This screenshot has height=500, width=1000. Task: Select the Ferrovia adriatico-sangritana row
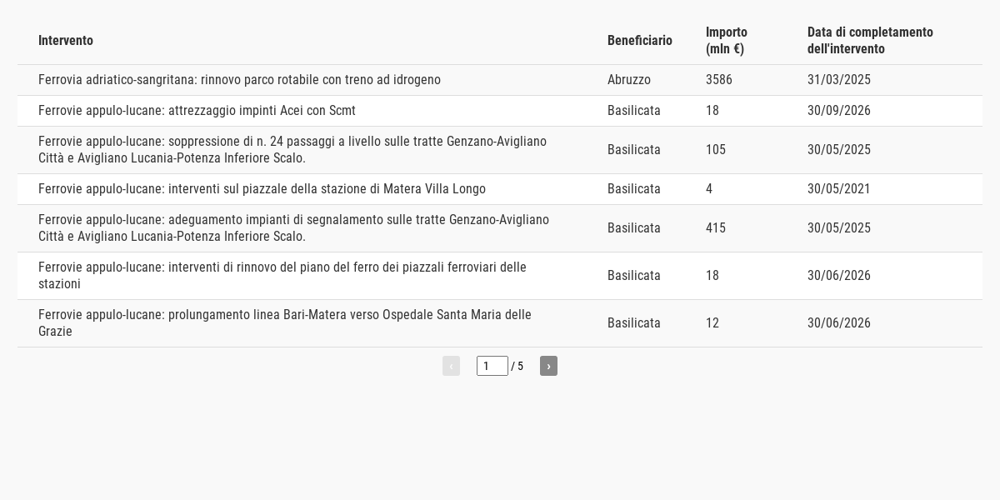pos(500,80)
